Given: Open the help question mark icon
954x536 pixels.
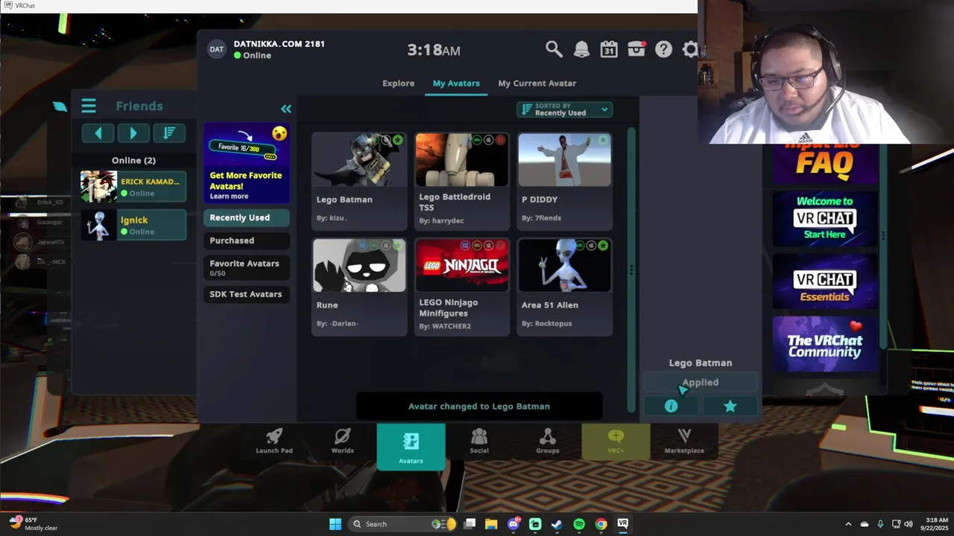Looking at the screenshot, I should coord(663,50).
